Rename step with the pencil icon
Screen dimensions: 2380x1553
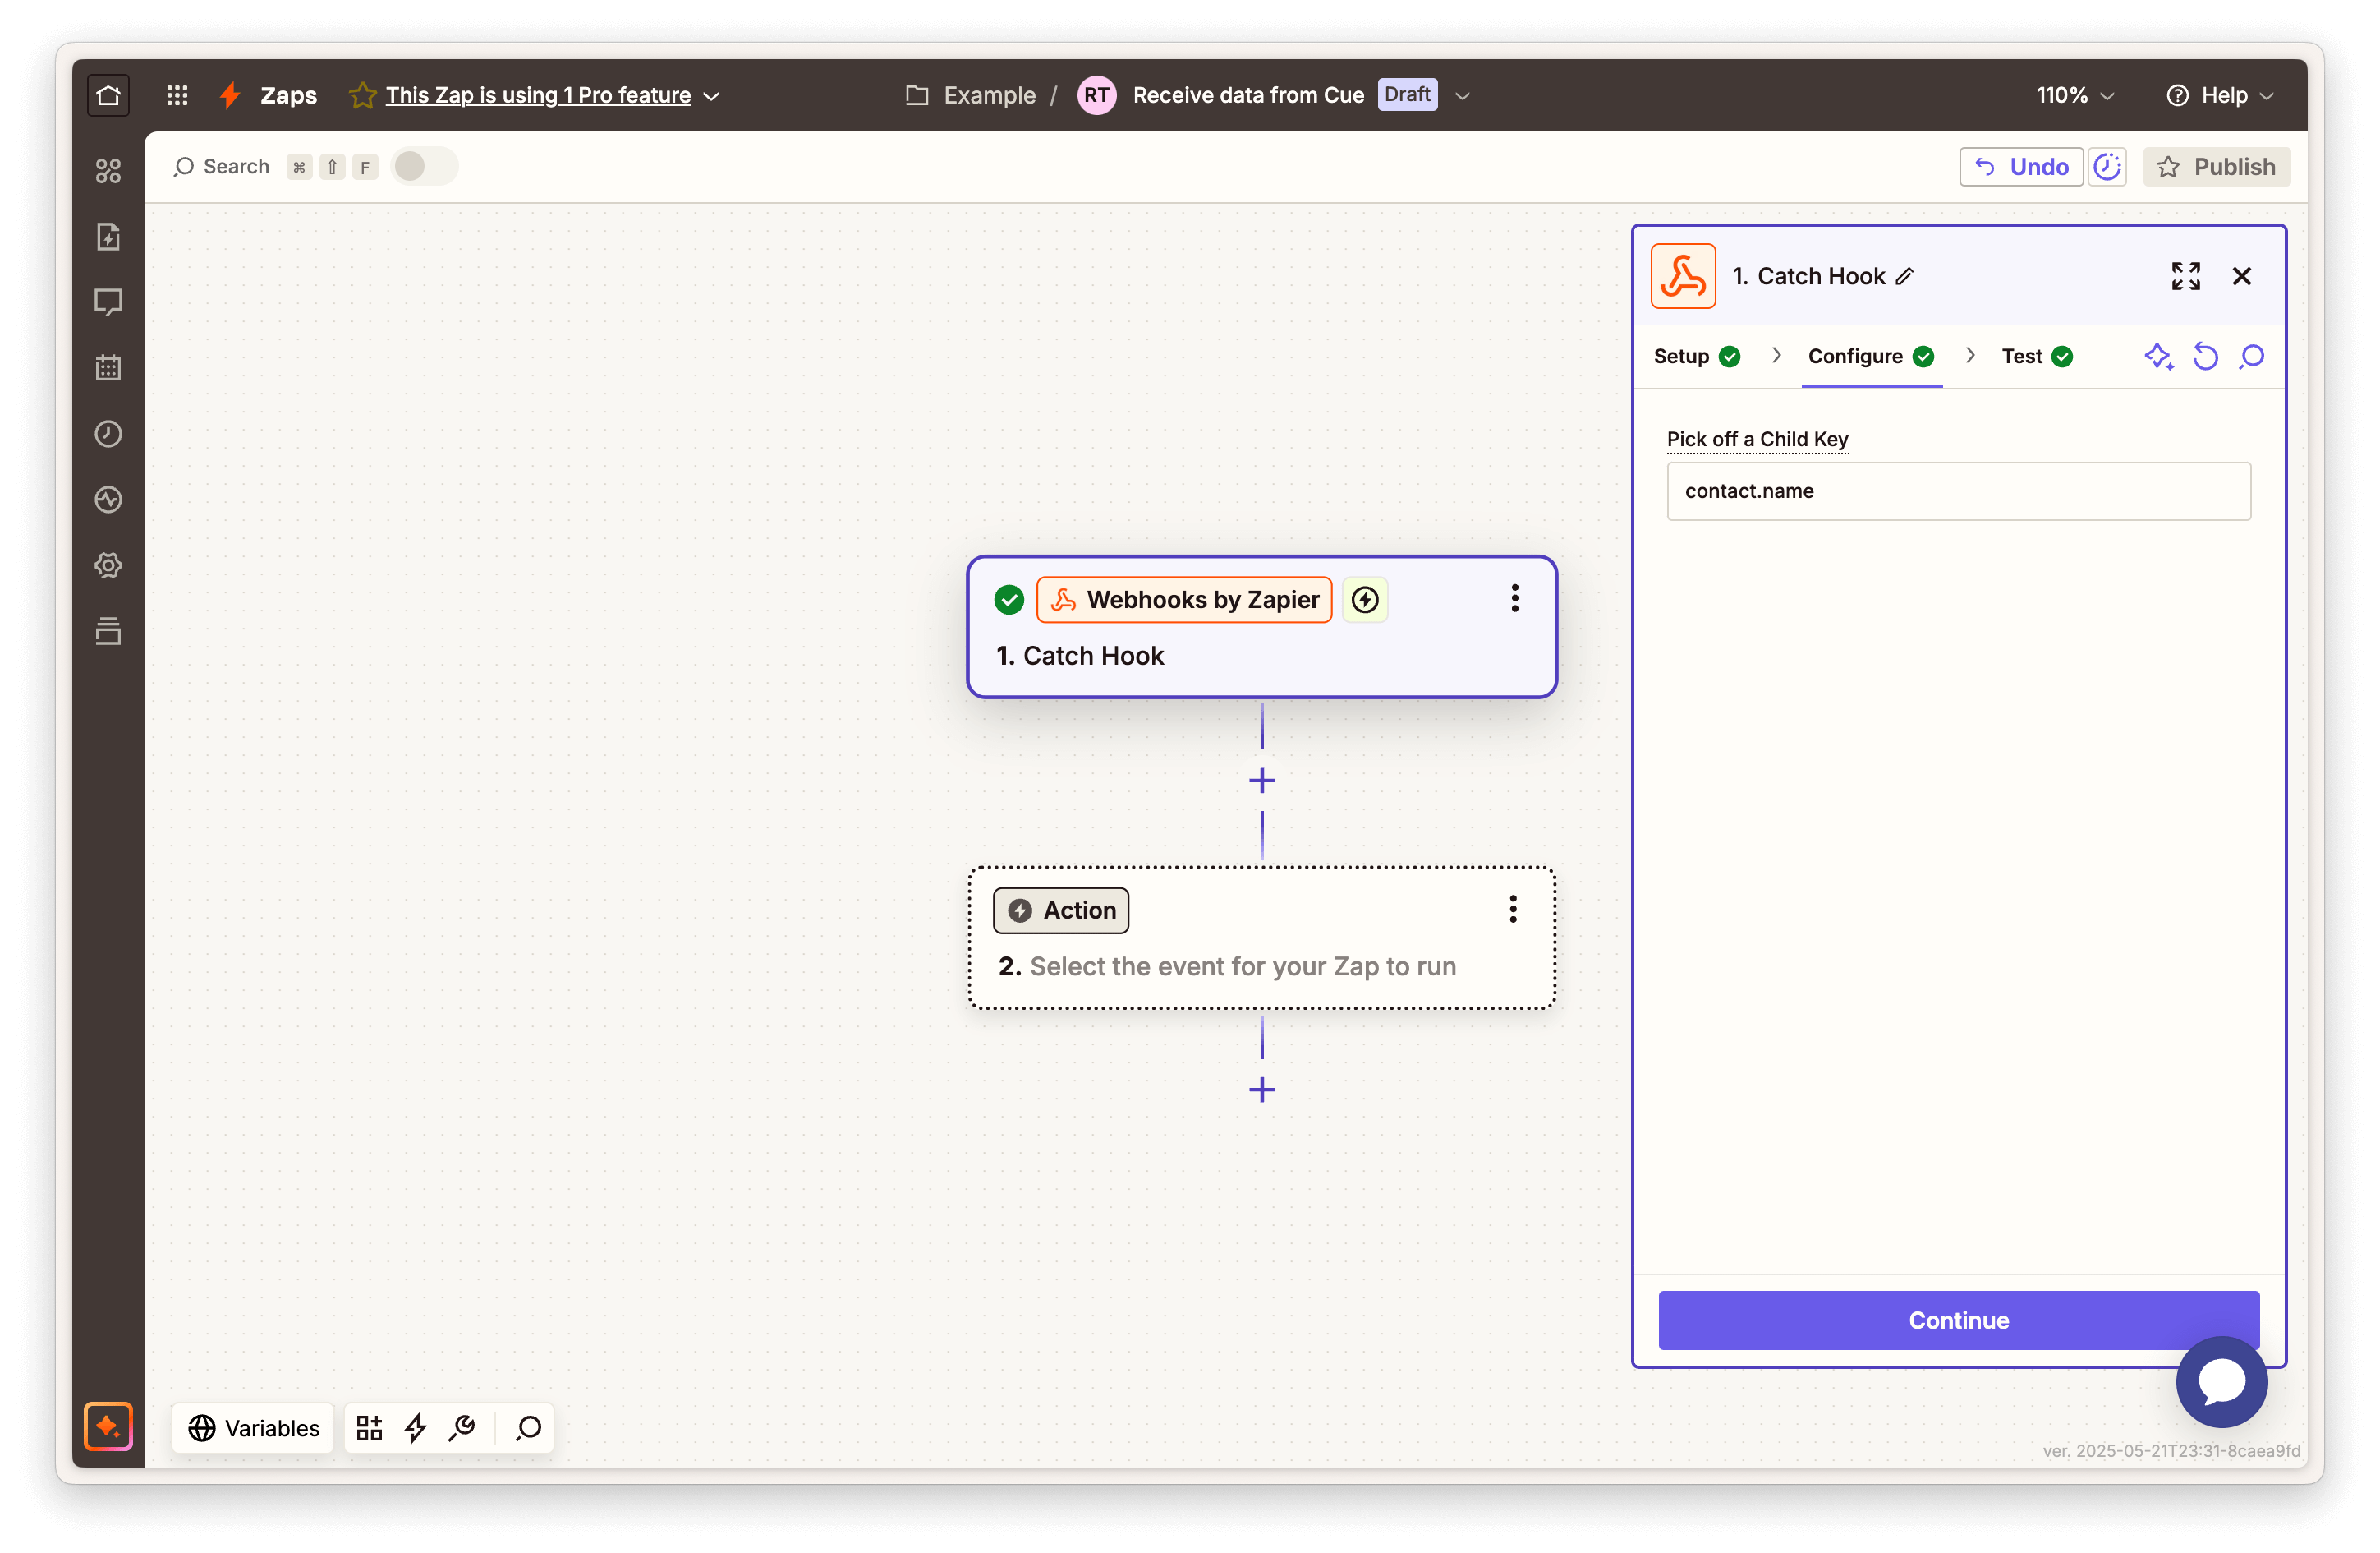(1904, 276)
